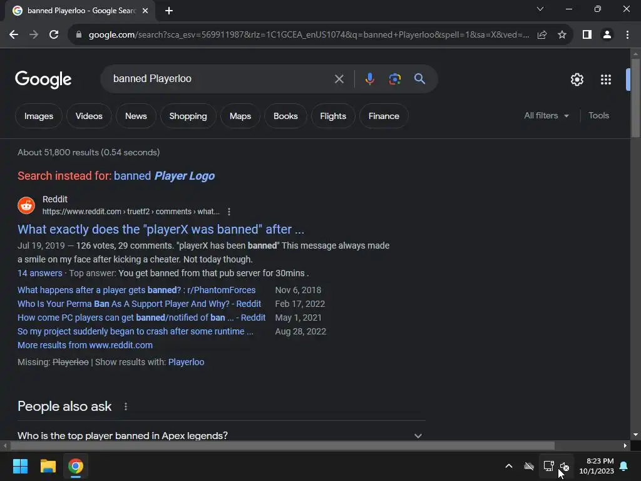Click the Chrome taskbar icon

[76, 466]
